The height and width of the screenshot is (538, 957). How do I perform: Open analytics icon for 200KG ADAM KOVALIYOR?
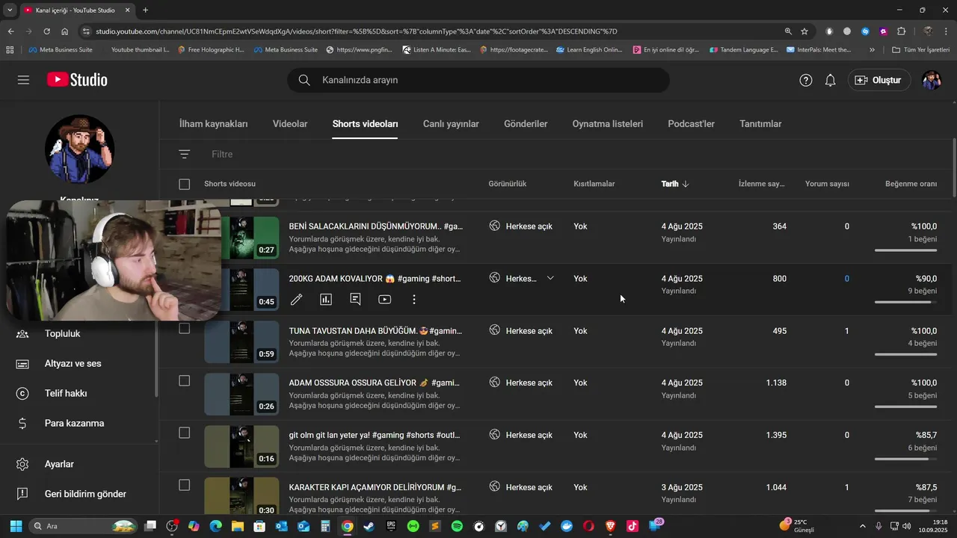[x=326, y=300]
